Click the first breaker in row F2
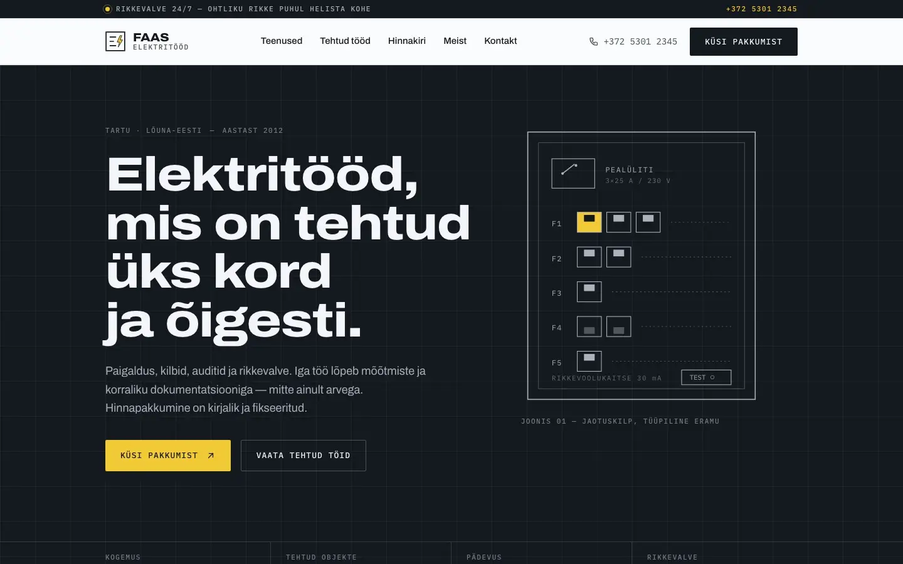This screenshot has height=564, width=903. pyautogui.click(x=589, y=257)
